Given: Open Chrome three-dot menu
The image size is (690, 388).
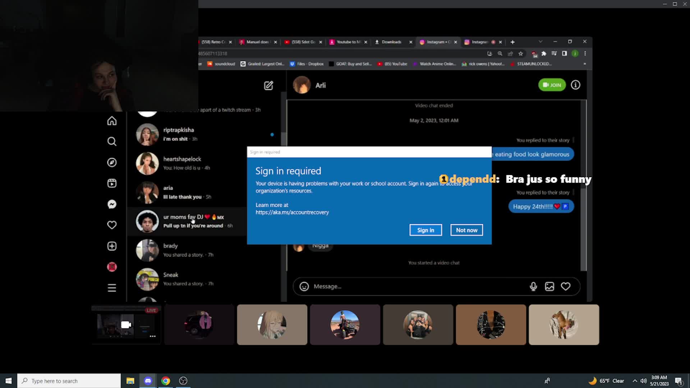Looking at the screenshot, I should pyautogui.click(x=585, y=54).
